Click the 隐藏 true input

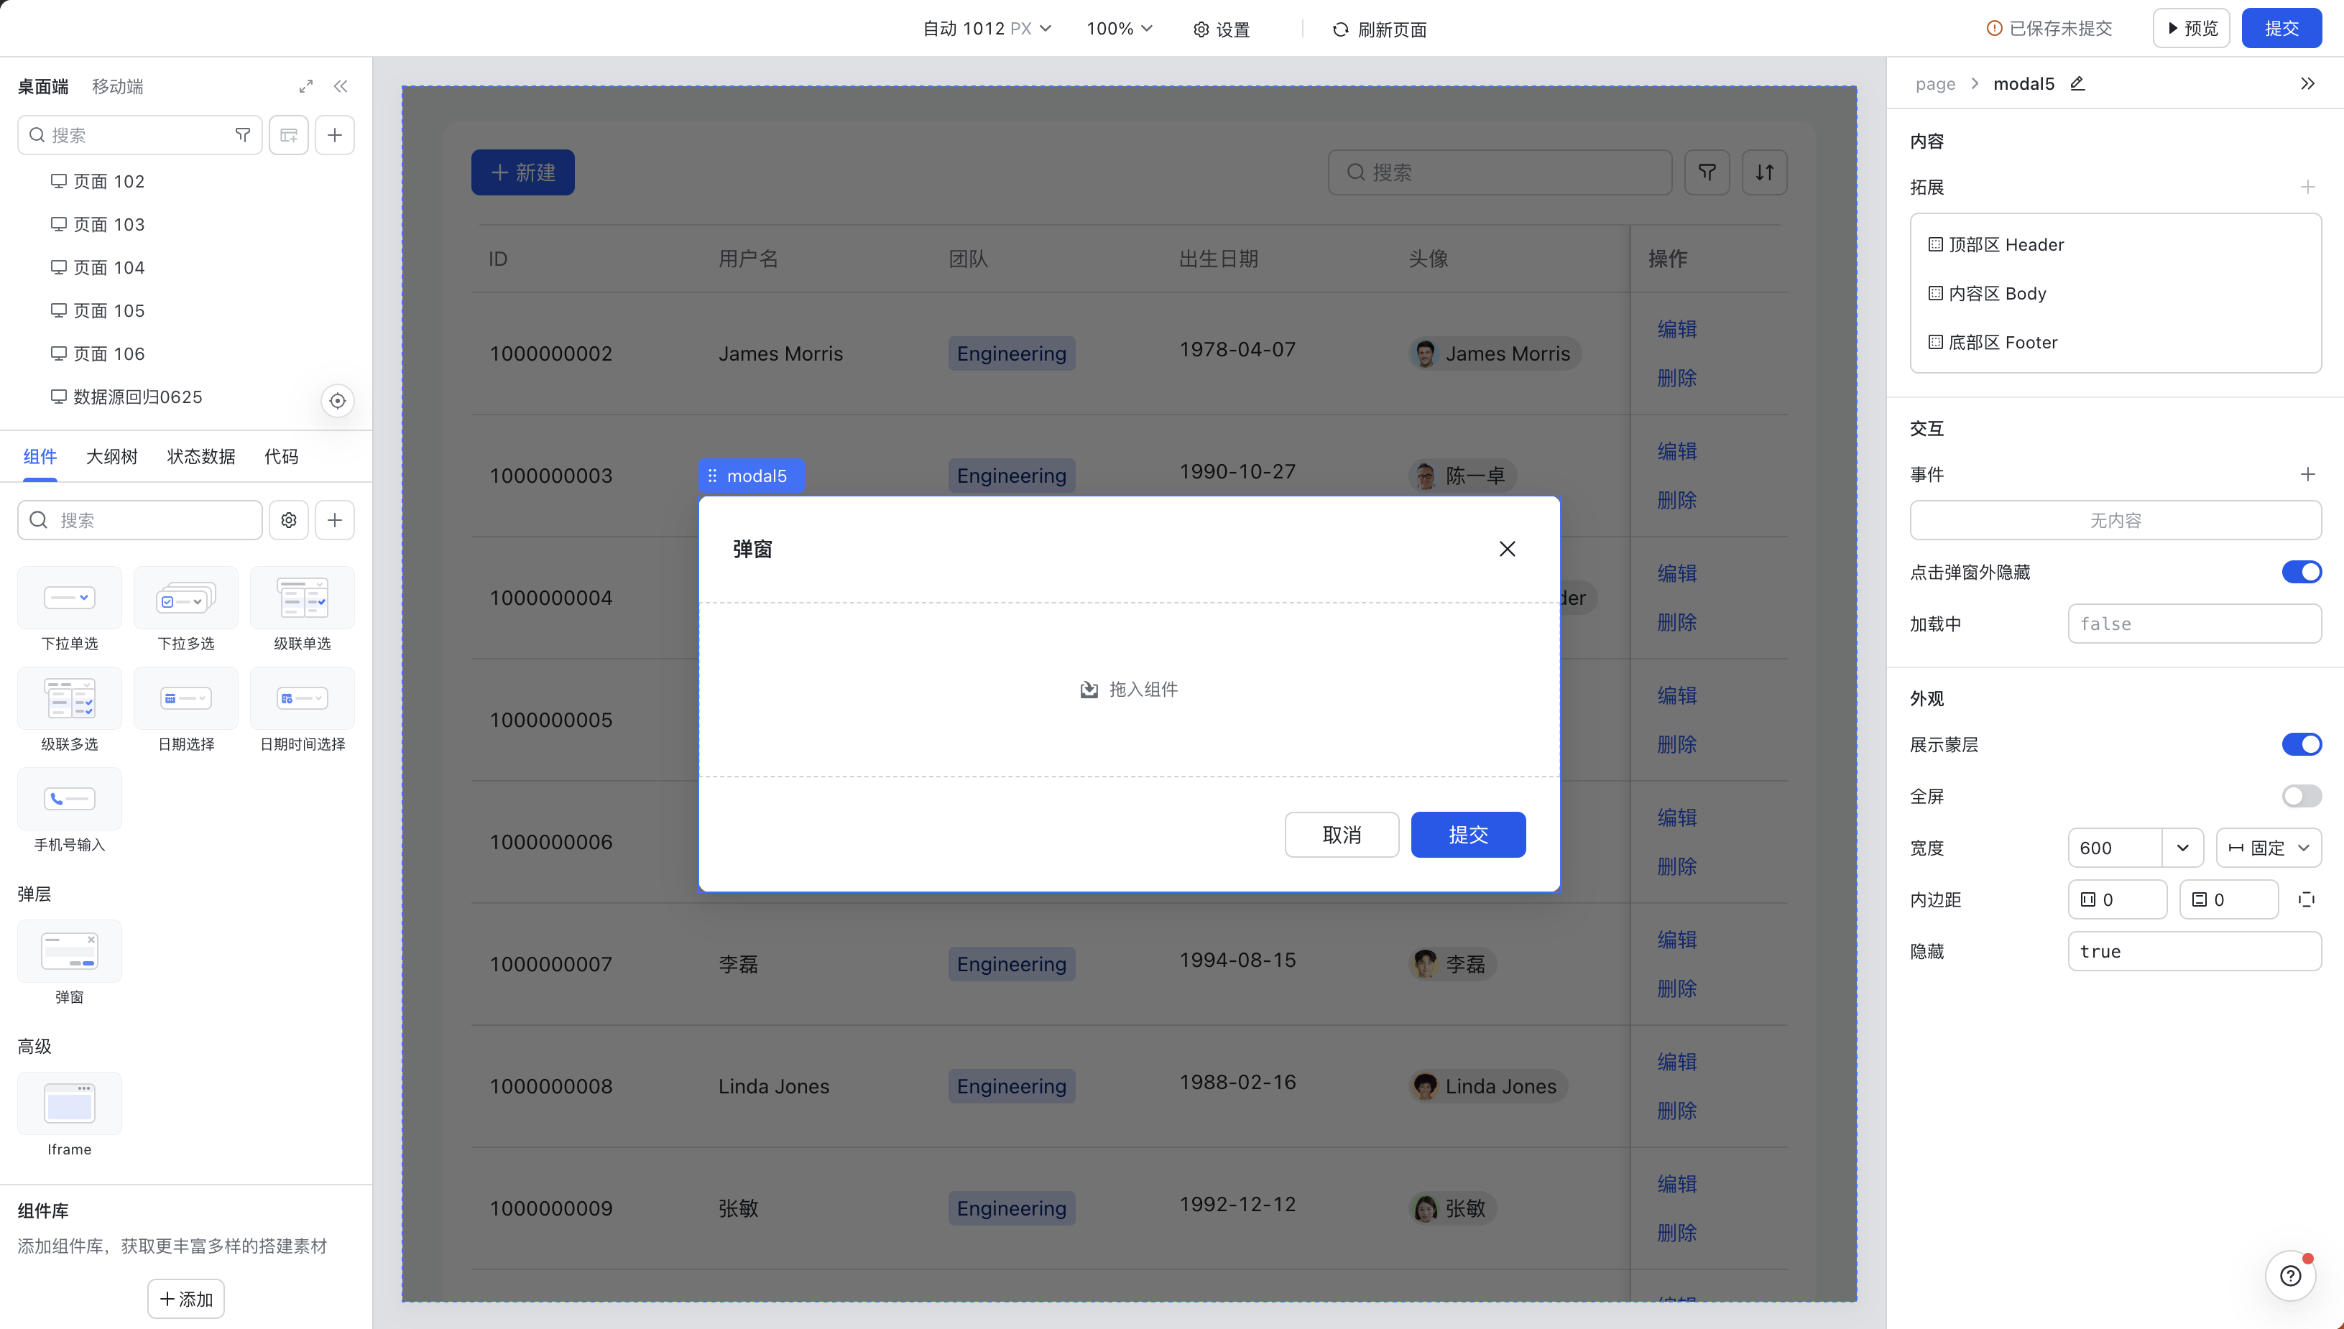pyautogui.click(x=2195, y=952)
